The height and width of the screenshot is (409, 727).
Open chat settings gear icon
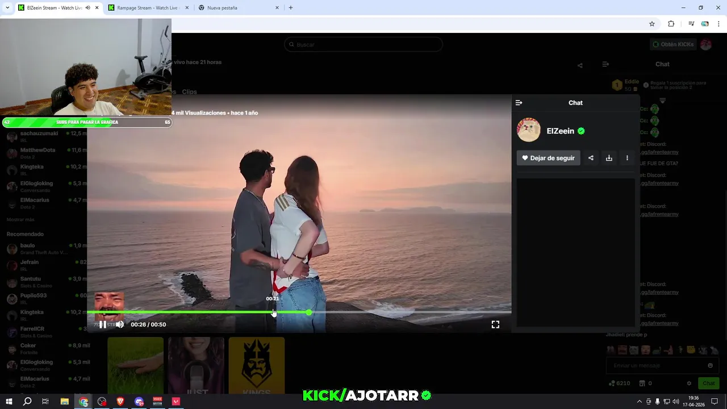click(689, 383)
